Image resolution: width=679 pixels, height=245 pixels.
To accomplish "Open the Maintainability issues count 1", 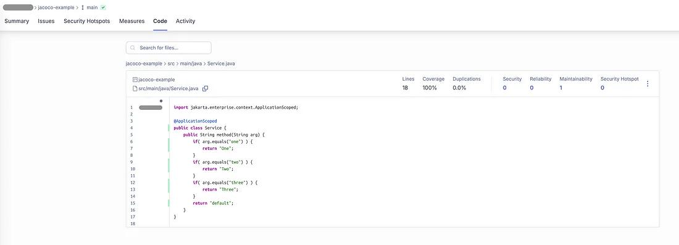I will [561, 88].
